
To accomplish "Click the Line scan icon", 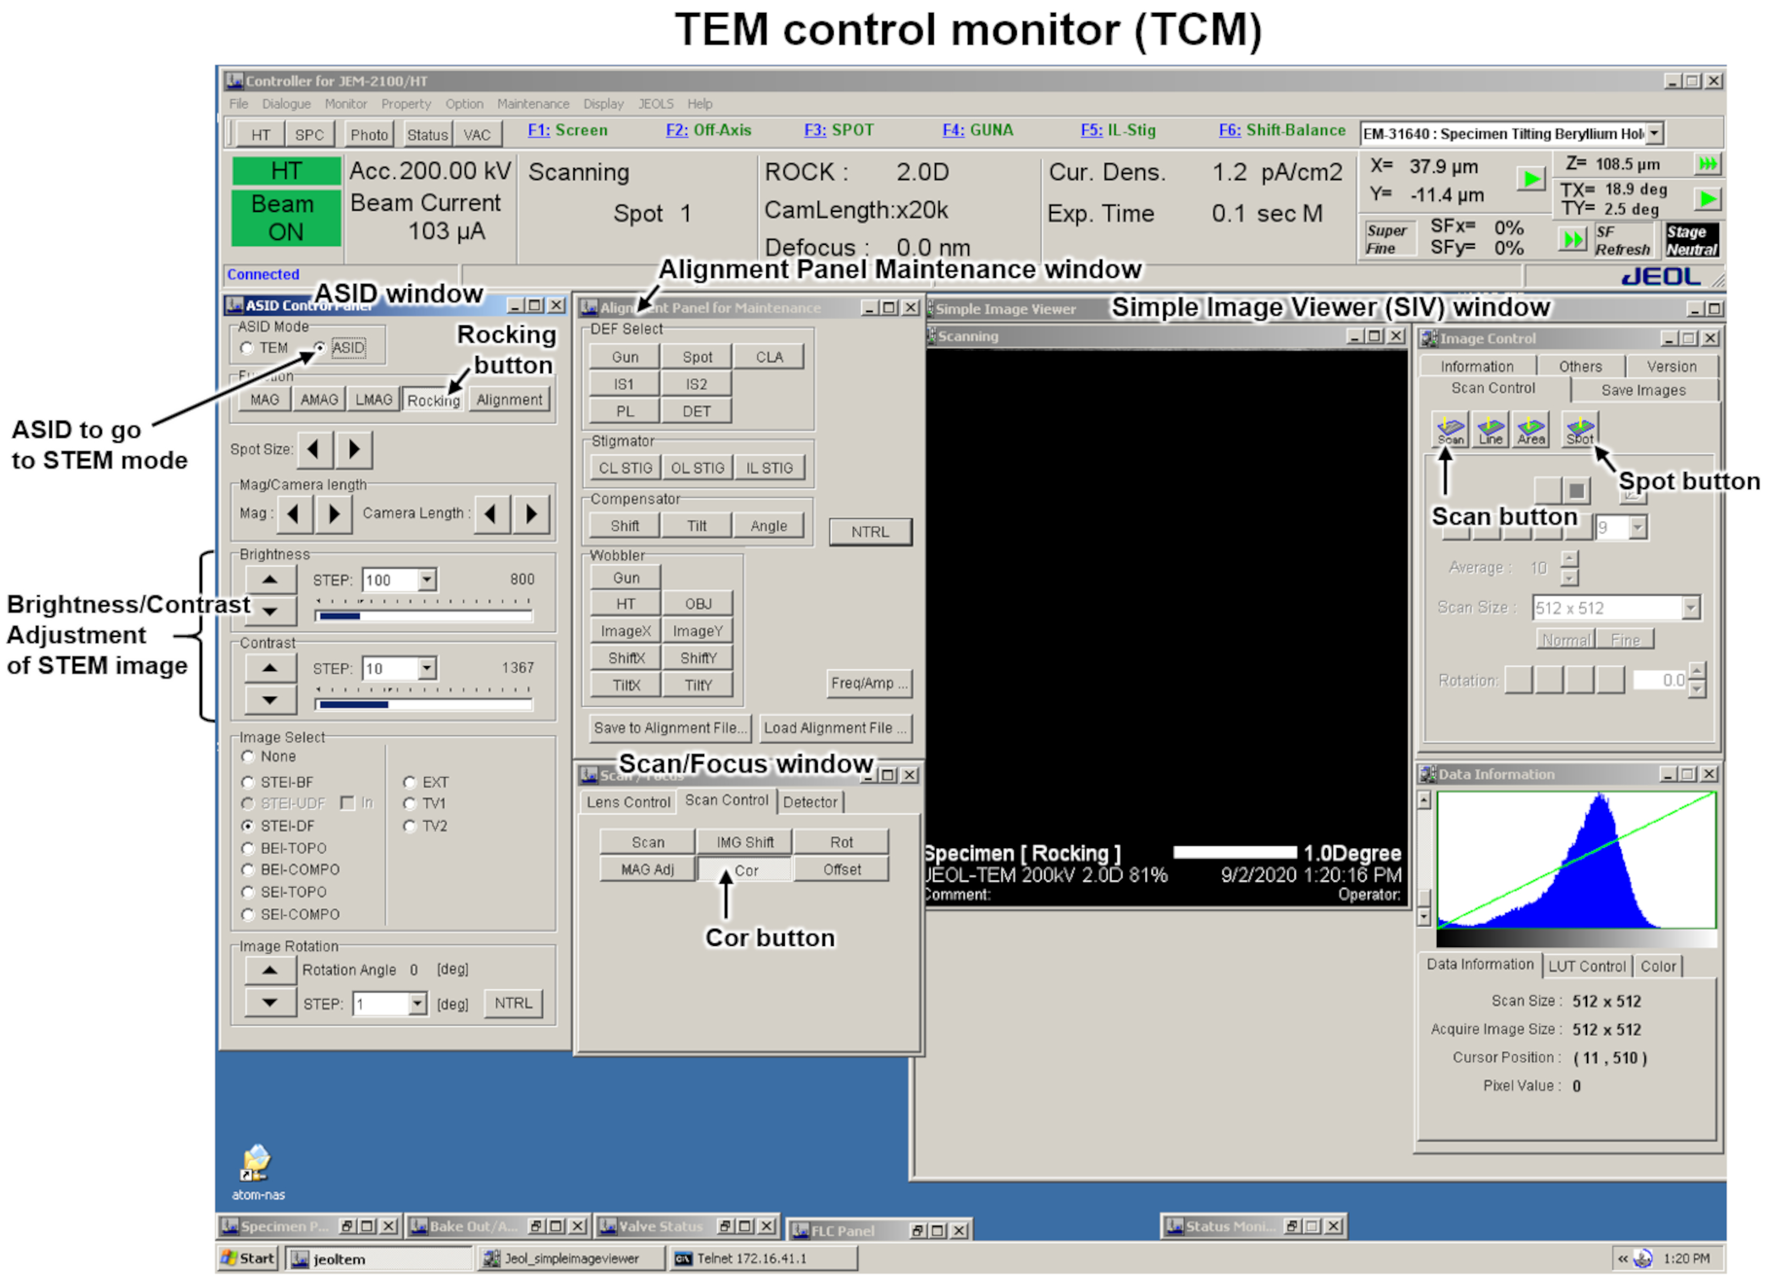I will [1491, 430].
